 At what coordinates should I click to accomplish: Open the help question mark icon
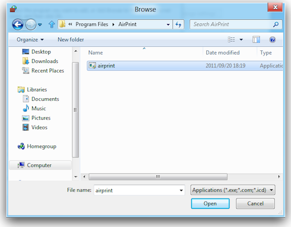click(272, 39)
